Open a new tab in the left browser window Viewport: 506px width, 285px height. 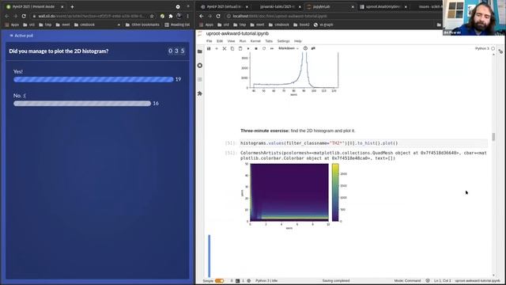(72, 7)
